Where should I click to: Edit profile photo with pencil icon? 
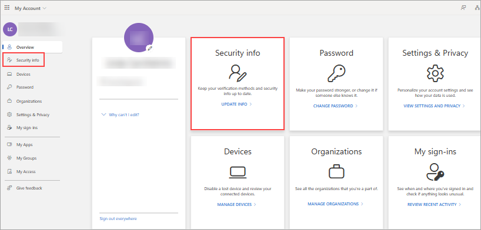(x=149, y=48)
